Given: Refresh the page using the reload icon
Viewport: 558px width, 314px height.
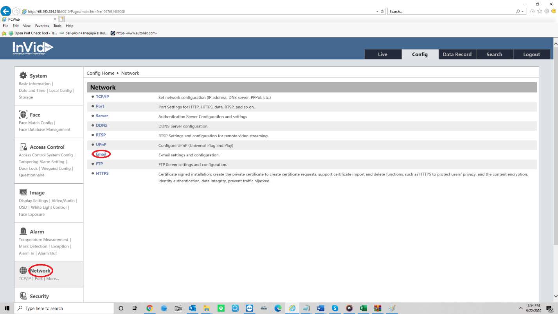Looking at the screenshot, I should pos(382,11).
